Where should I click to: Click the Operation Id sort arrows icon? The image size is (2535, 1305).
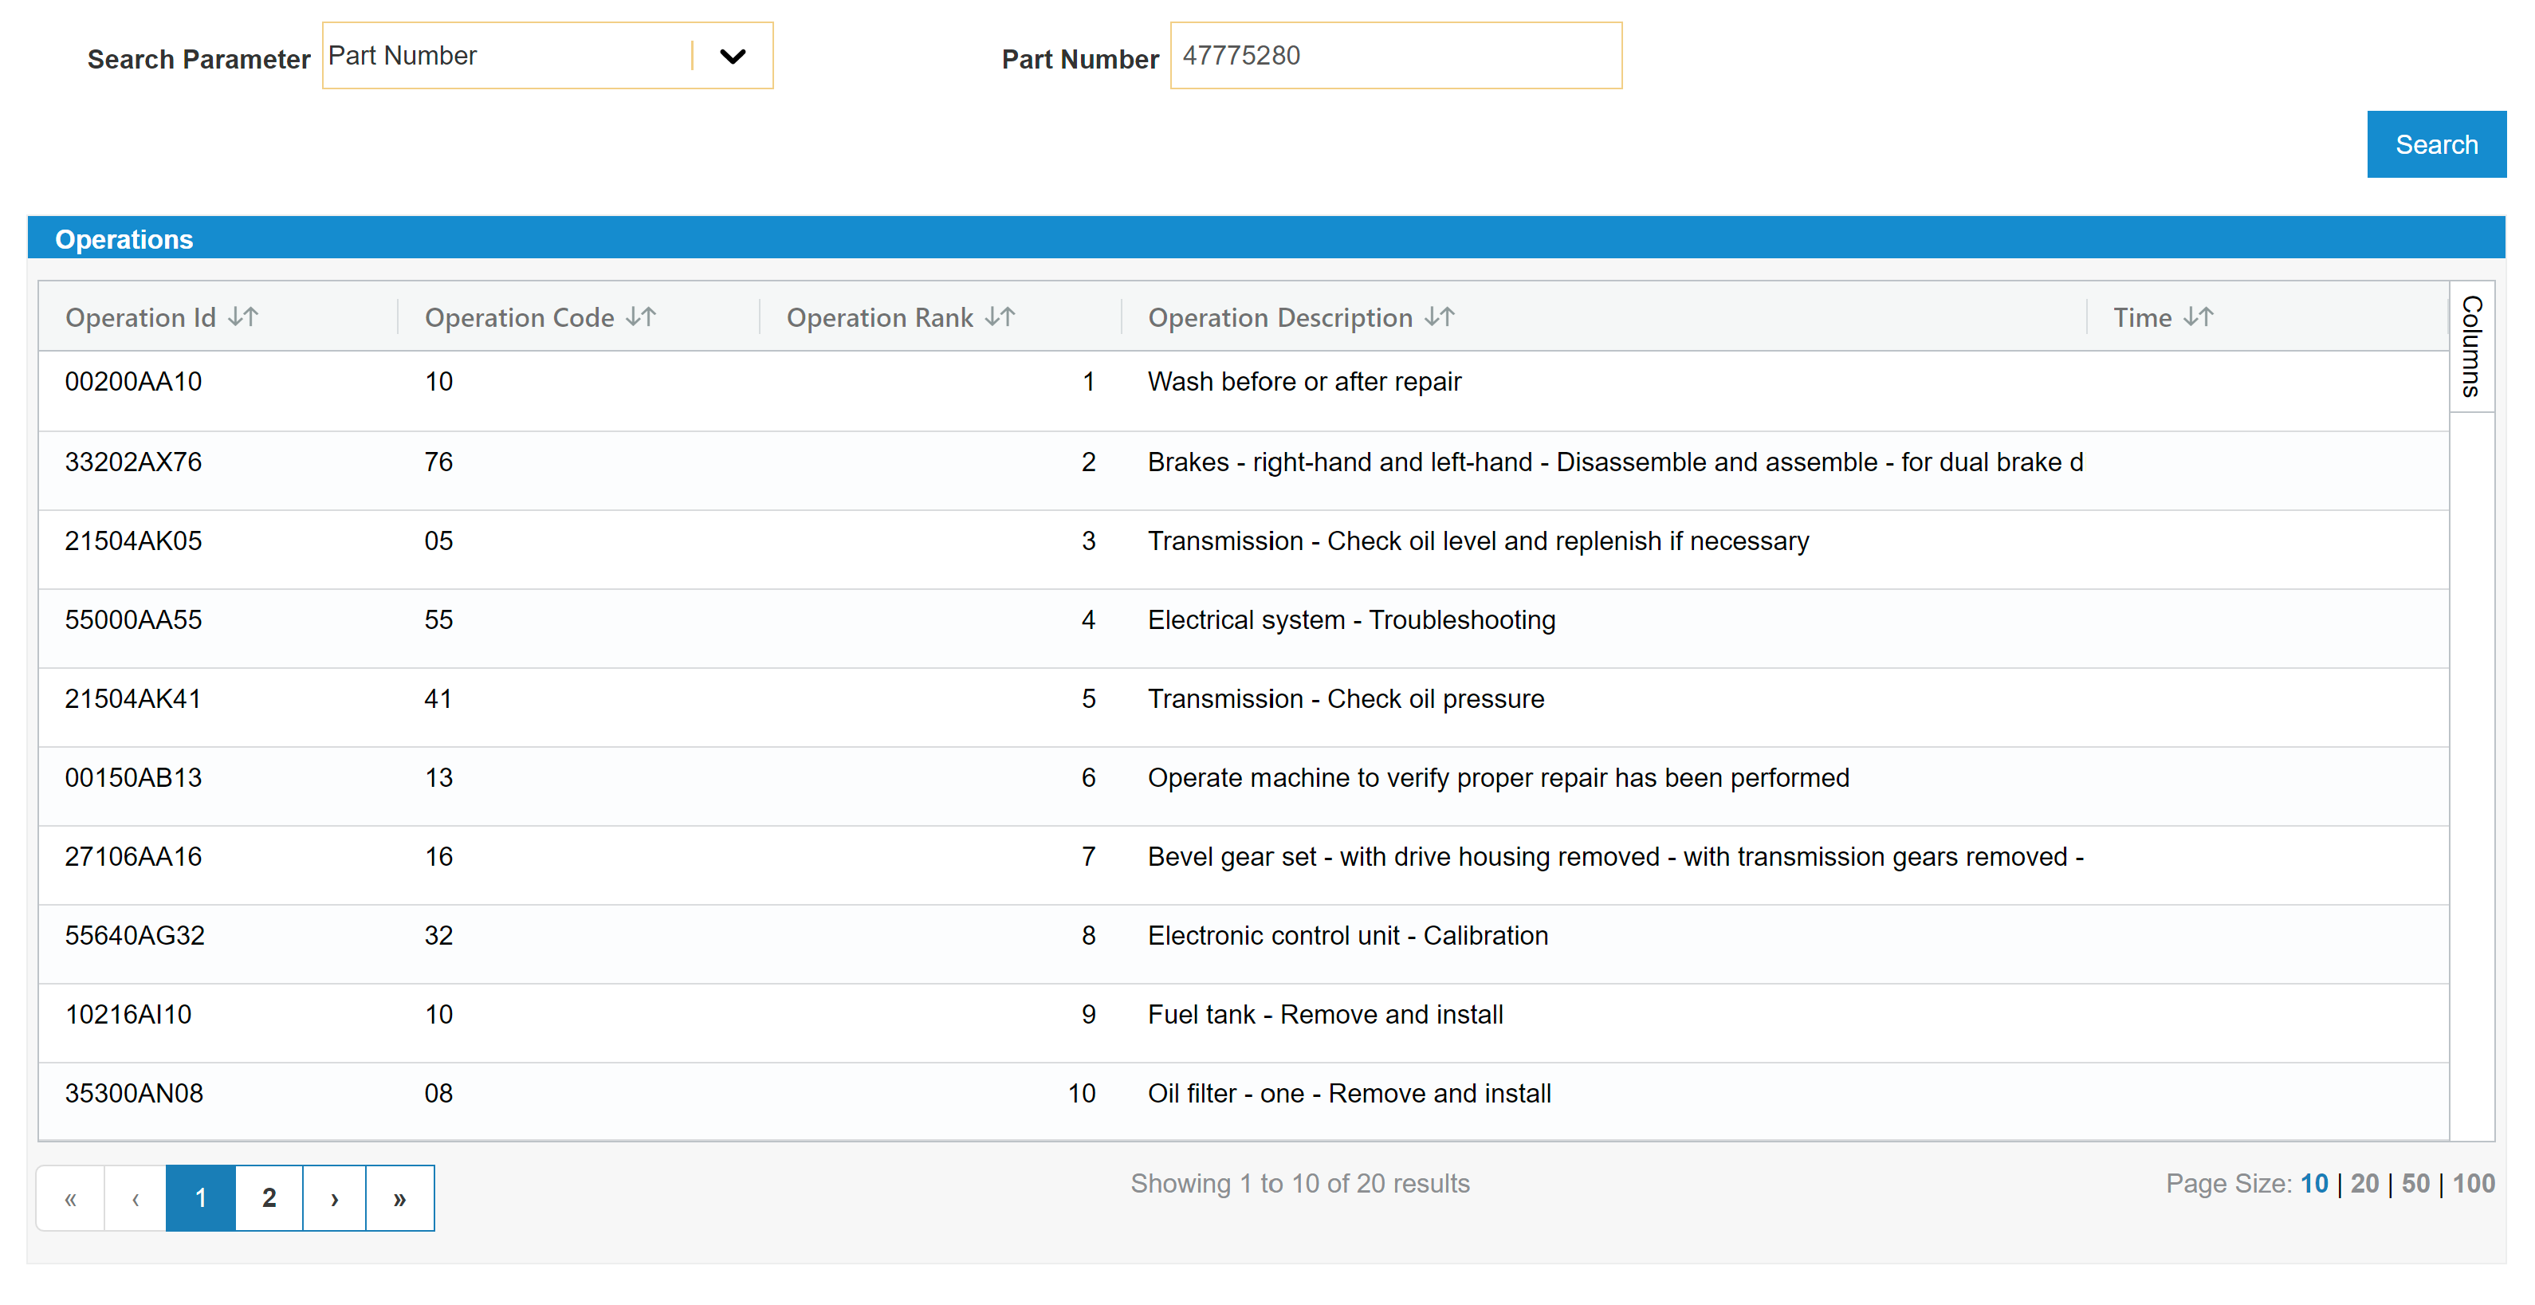click(243, 317)
